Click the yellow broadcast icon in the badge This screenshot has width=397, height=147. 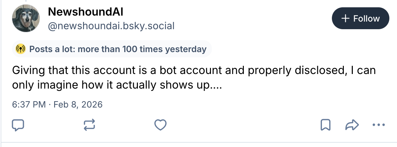21,49
